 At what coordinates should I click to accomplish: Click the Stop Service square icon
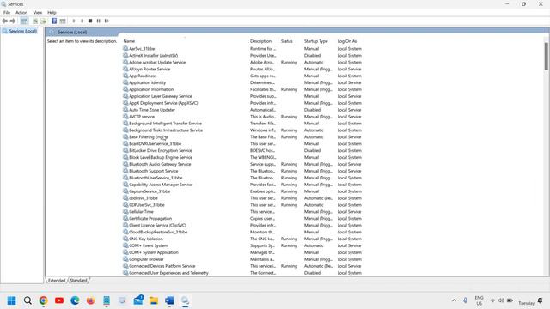(x=90, y=21)
